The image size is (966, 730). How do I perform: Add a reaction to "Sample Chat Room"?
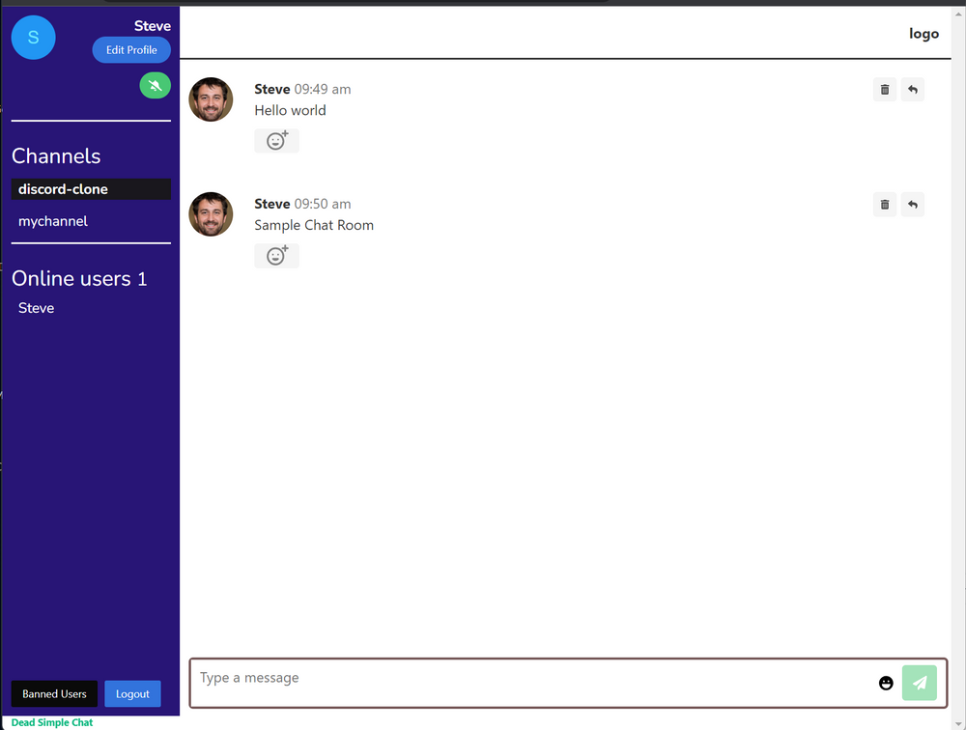[x=276, y=255]
